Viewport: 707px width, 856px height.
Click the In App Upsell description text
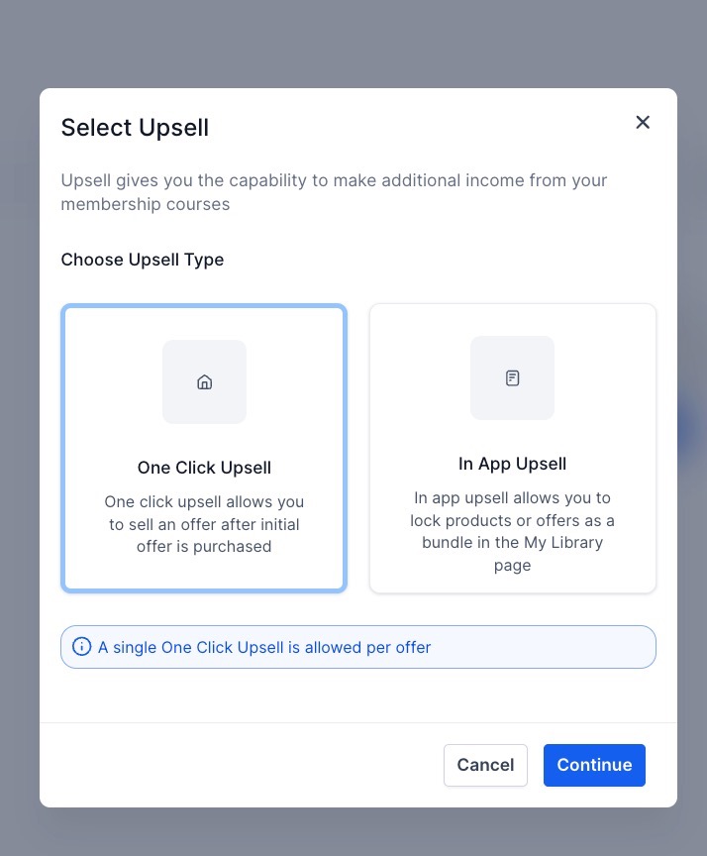tap(512, 532)
